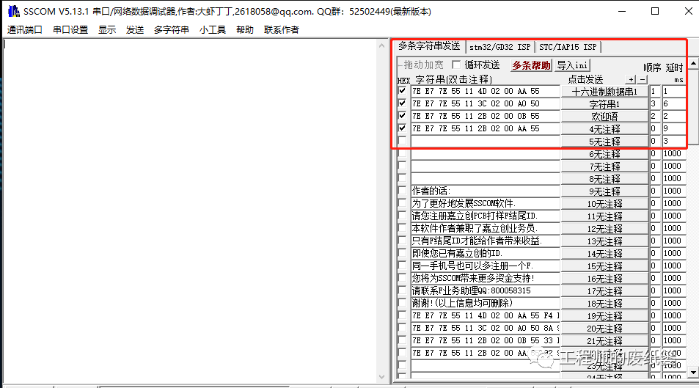The width and height of the screenshot is (699, 388).
Task: Check HEX box for the 6无注释 row
Action: tap(402, 154)
